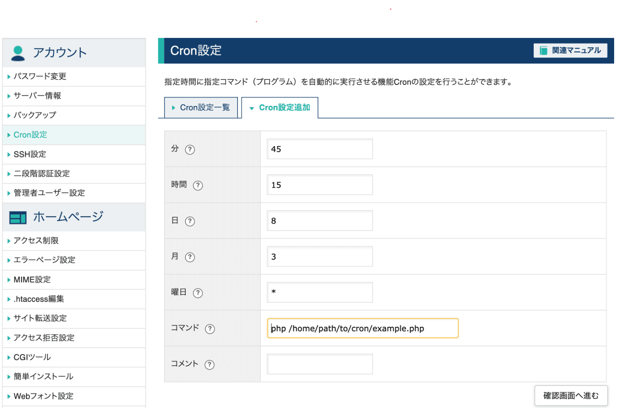Click the 分 field containing 45
619x408 pixels.
(x=320, y=149)
